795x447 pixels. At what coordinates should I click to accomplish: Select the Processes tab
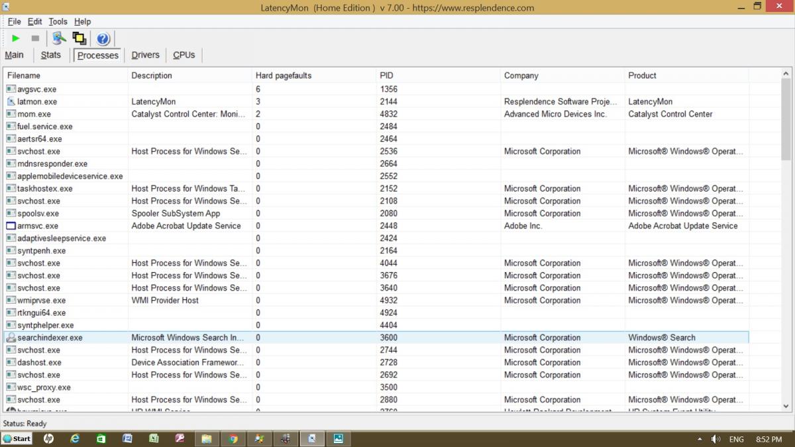tap(98, 56)
